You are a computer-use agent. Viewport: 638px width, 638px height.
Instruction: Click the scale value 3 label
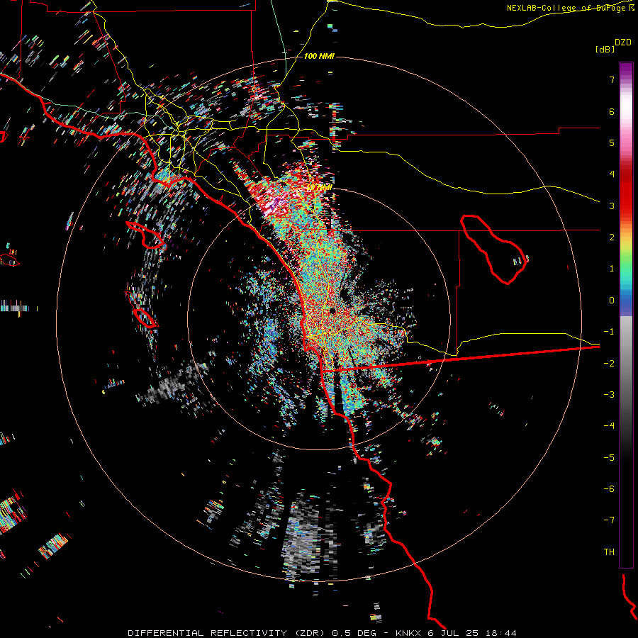click(x=612, y=206)
